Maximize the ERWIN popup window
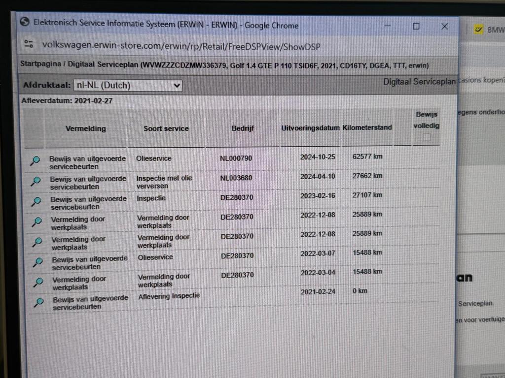This screenshot has height=378, width=505. (416, 26)
